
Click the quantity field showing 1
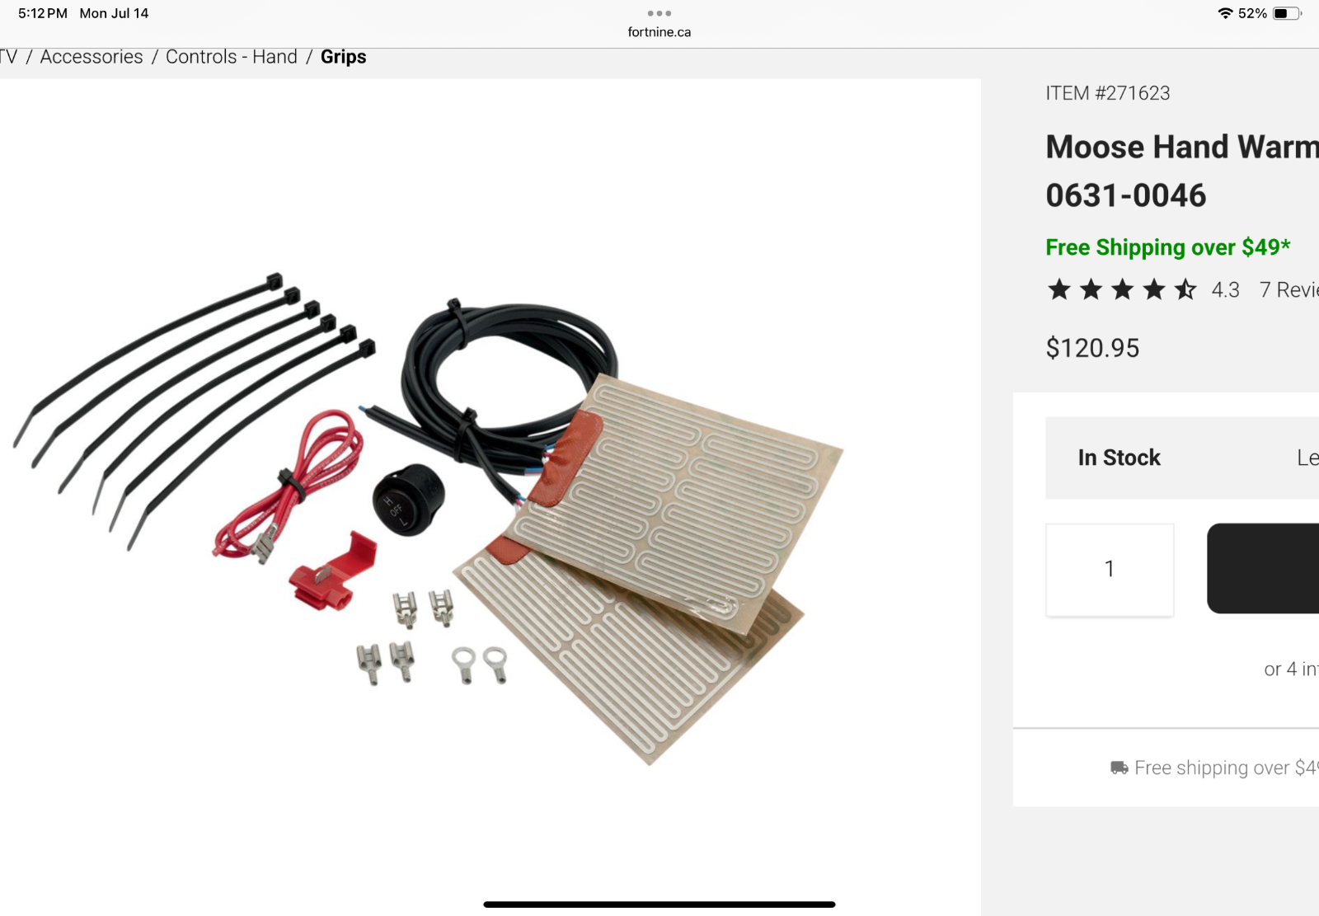click(x=1110, y=569)
